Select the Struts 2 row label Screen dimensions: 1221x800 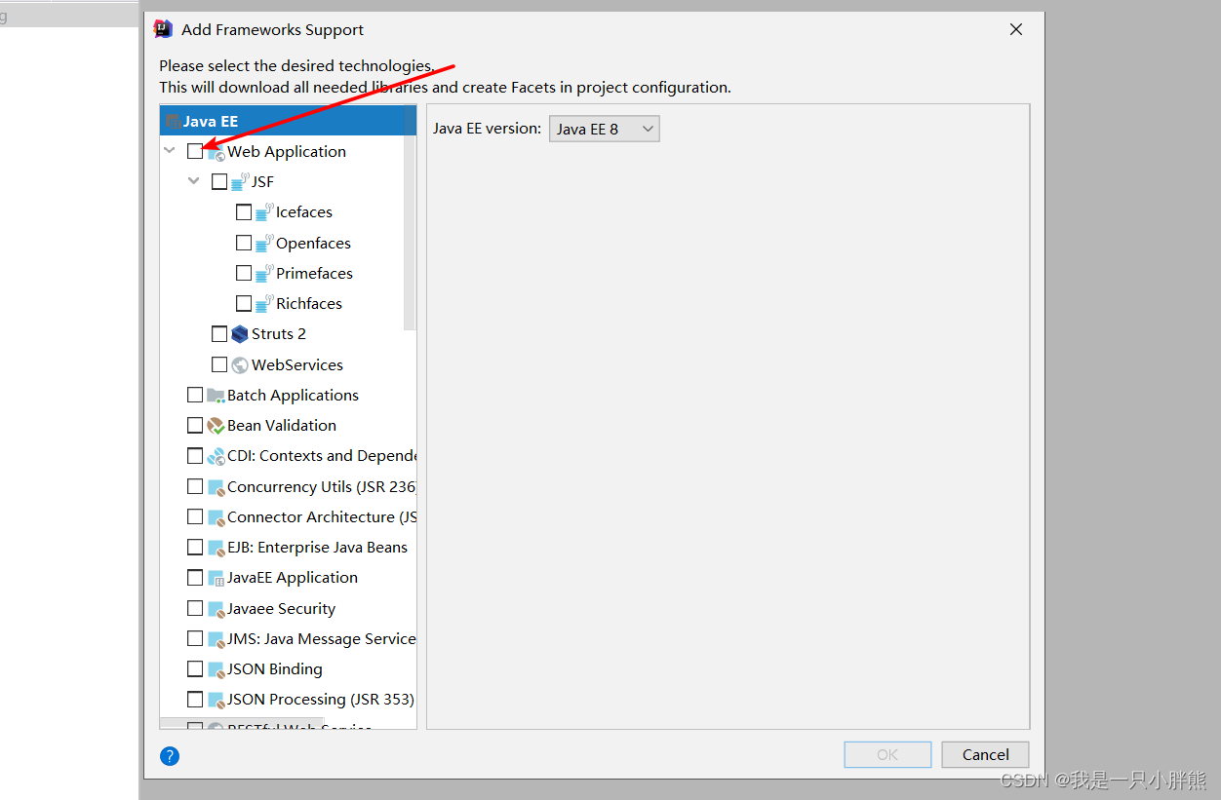click(x=279, y=333)
